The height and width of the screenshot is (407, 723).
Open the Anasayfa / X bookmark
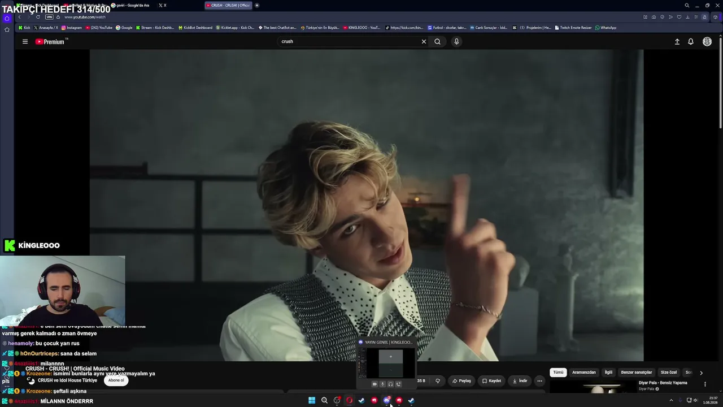pyautogui.click(x=46, y=28)
